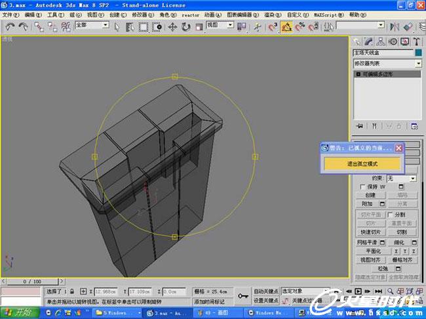This screenshot has width=426, height=319.
Task: Click the Windows 开始 start button
Action: click(x=20, y=312)
